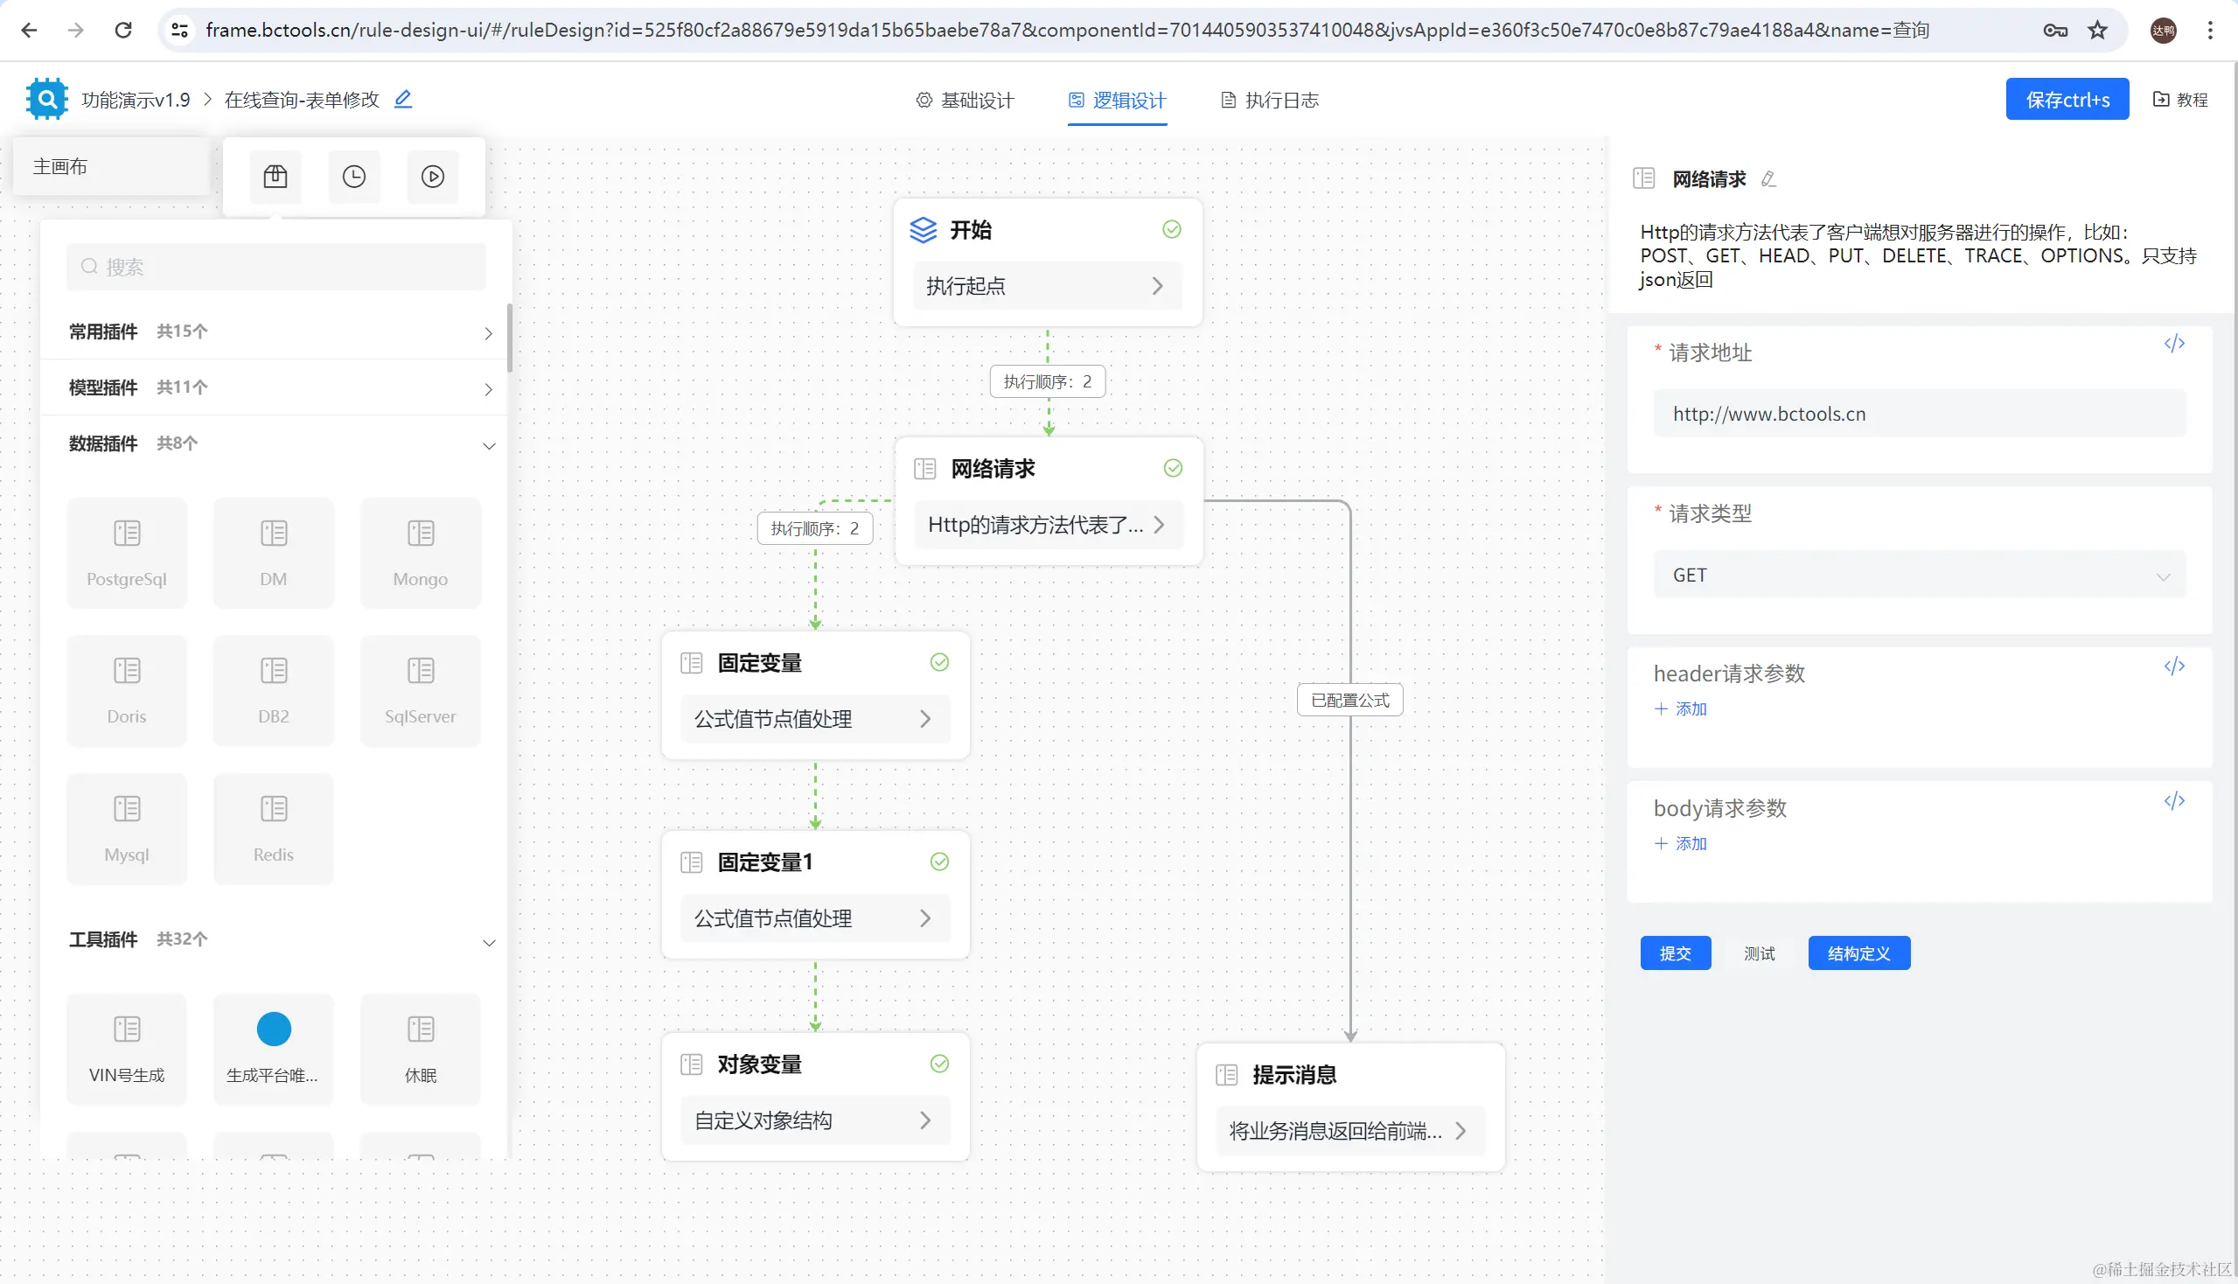
Task: Click the plugin box toolbar icon
Action: [x=275, y=177]
